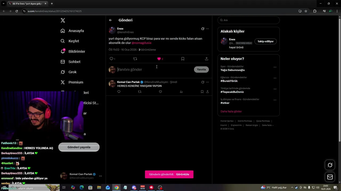Screen dimensions: 341x191
Task: Click the Yanıtını gönder reply field
Action: (155, 70)
